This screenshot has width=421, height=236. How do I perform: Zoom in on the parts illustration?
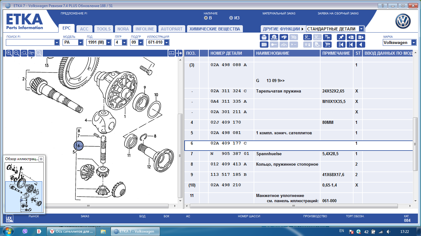pos(9,53)
